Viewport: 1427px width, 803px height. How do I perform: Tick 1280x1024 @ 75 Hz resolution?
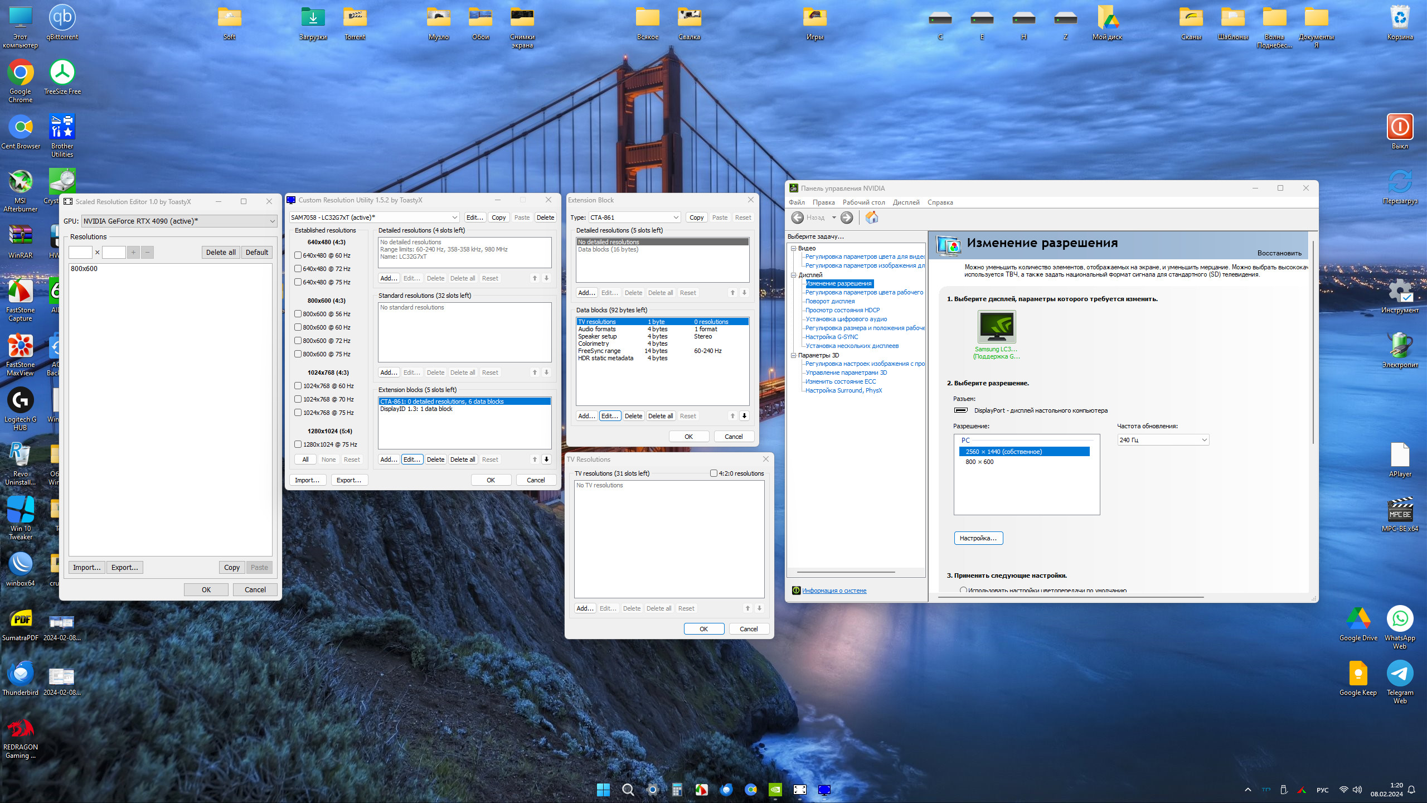point(298,444)
